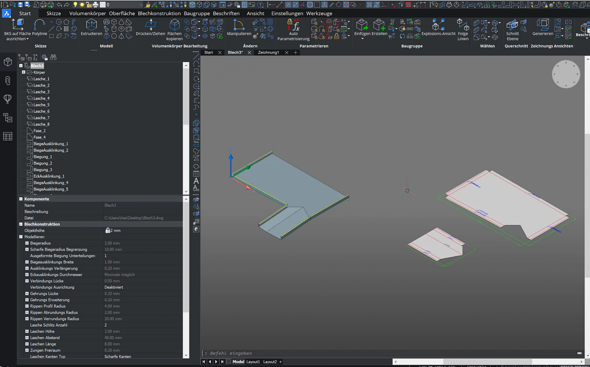Toggle the lock on Objekthöhe 2 mm
The height and width of the screenshot is (367, 590).
pos(108,230)
